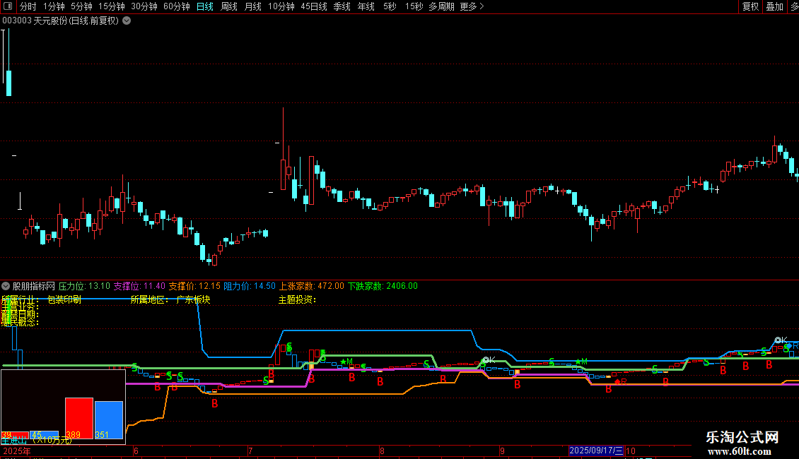Toggle the 复权 adjustment button
The width and height of the screenshot is (799, 459).
click(x=750, y=6)
